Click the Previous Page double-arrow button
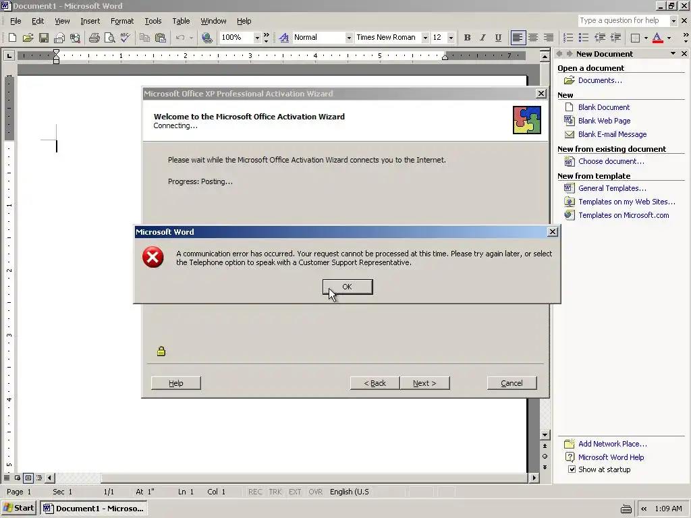Screen dimensions: 691x518 click(x=545, y=446)
